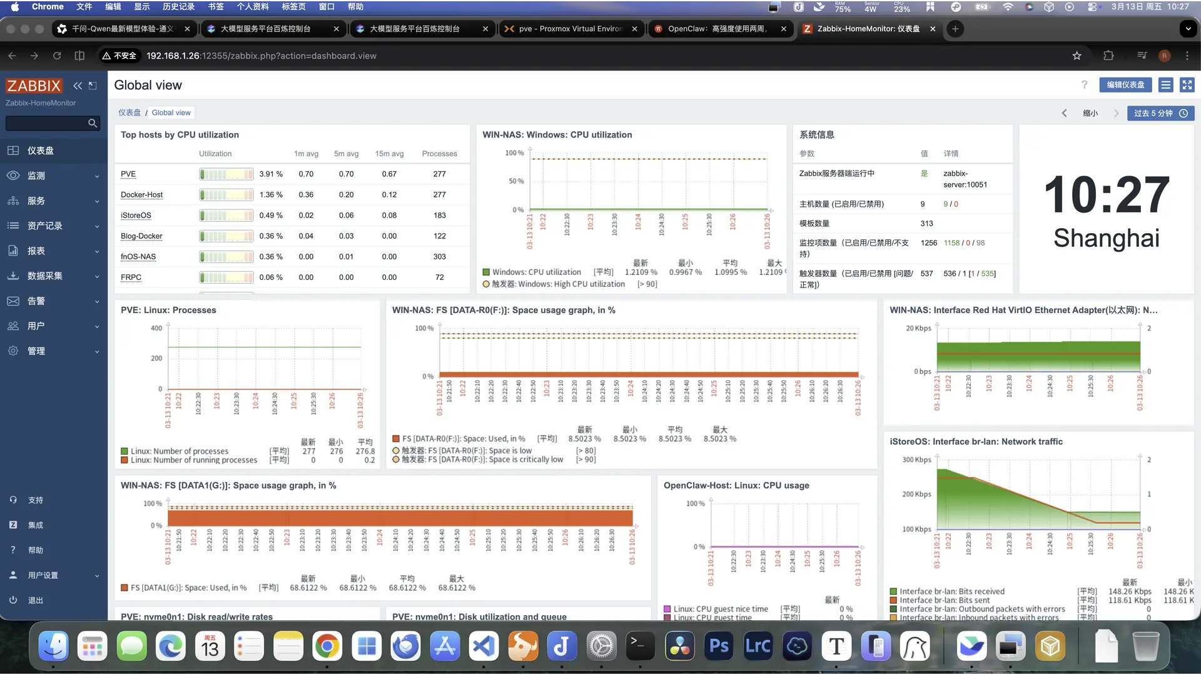Click the sidebar hide toggle icon

93,86
